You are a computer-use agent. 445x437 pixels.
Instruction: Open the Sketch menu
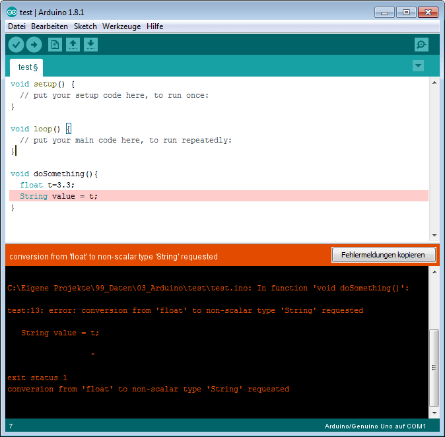(x=85, y=26)
